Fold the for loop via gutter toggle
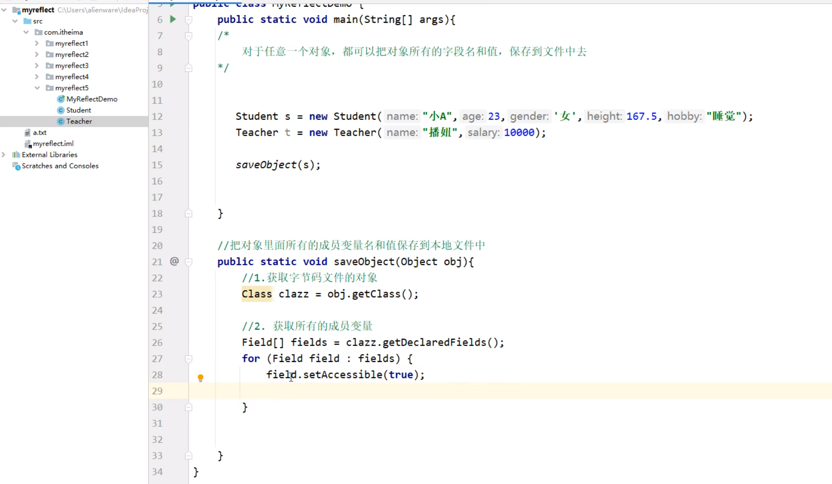The image size is (832, 484). coord(189,359)
